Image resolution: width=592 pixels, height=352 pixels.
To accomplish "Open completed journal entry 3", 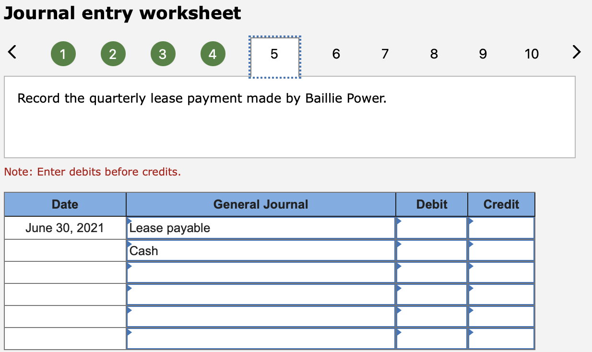I will pyautogui.click(x=163, y=54).
